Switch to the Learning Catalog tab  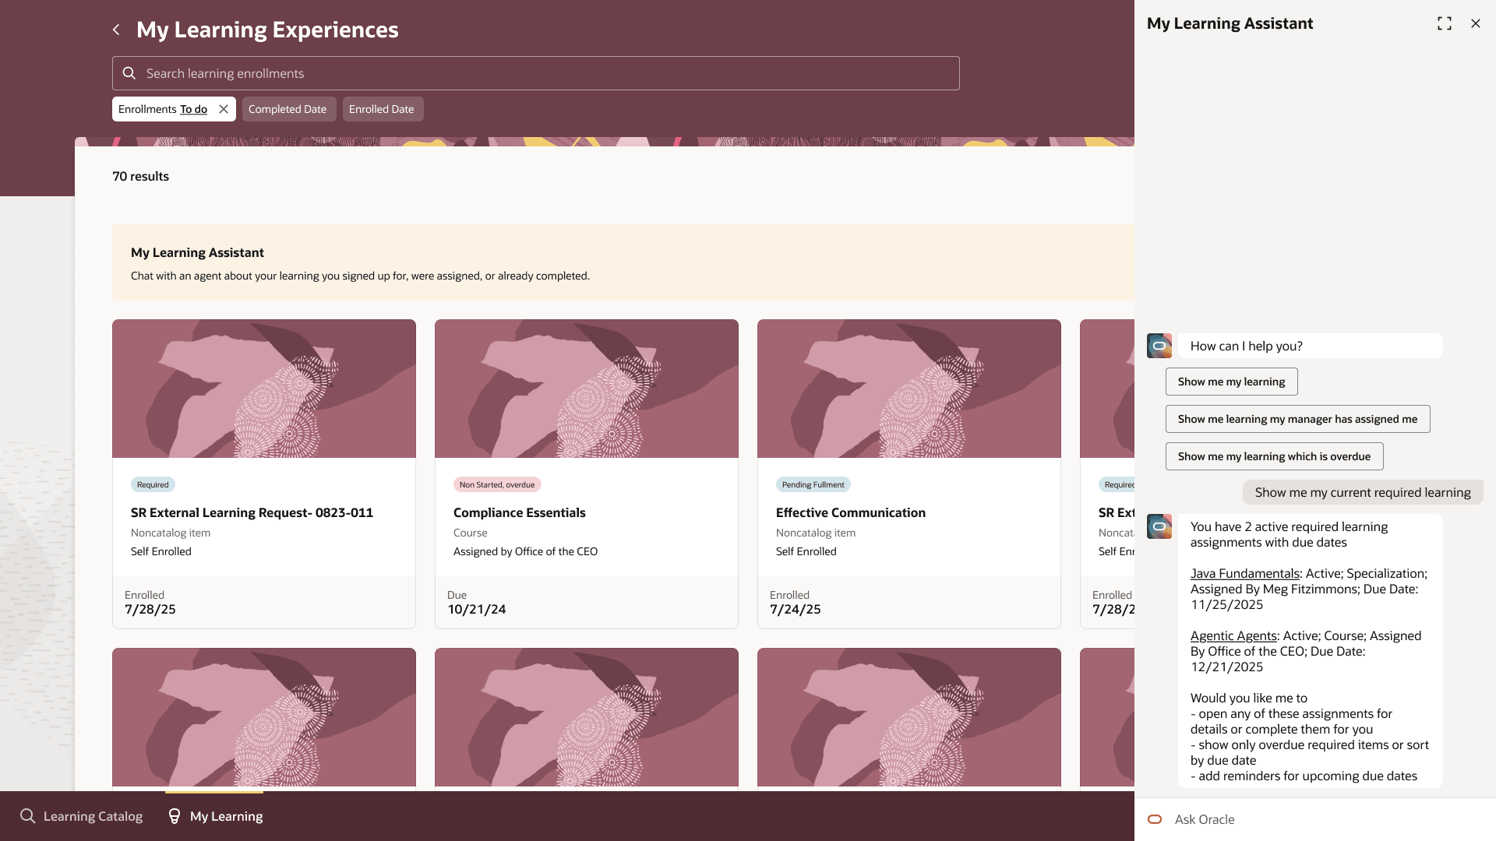point(92,816)
